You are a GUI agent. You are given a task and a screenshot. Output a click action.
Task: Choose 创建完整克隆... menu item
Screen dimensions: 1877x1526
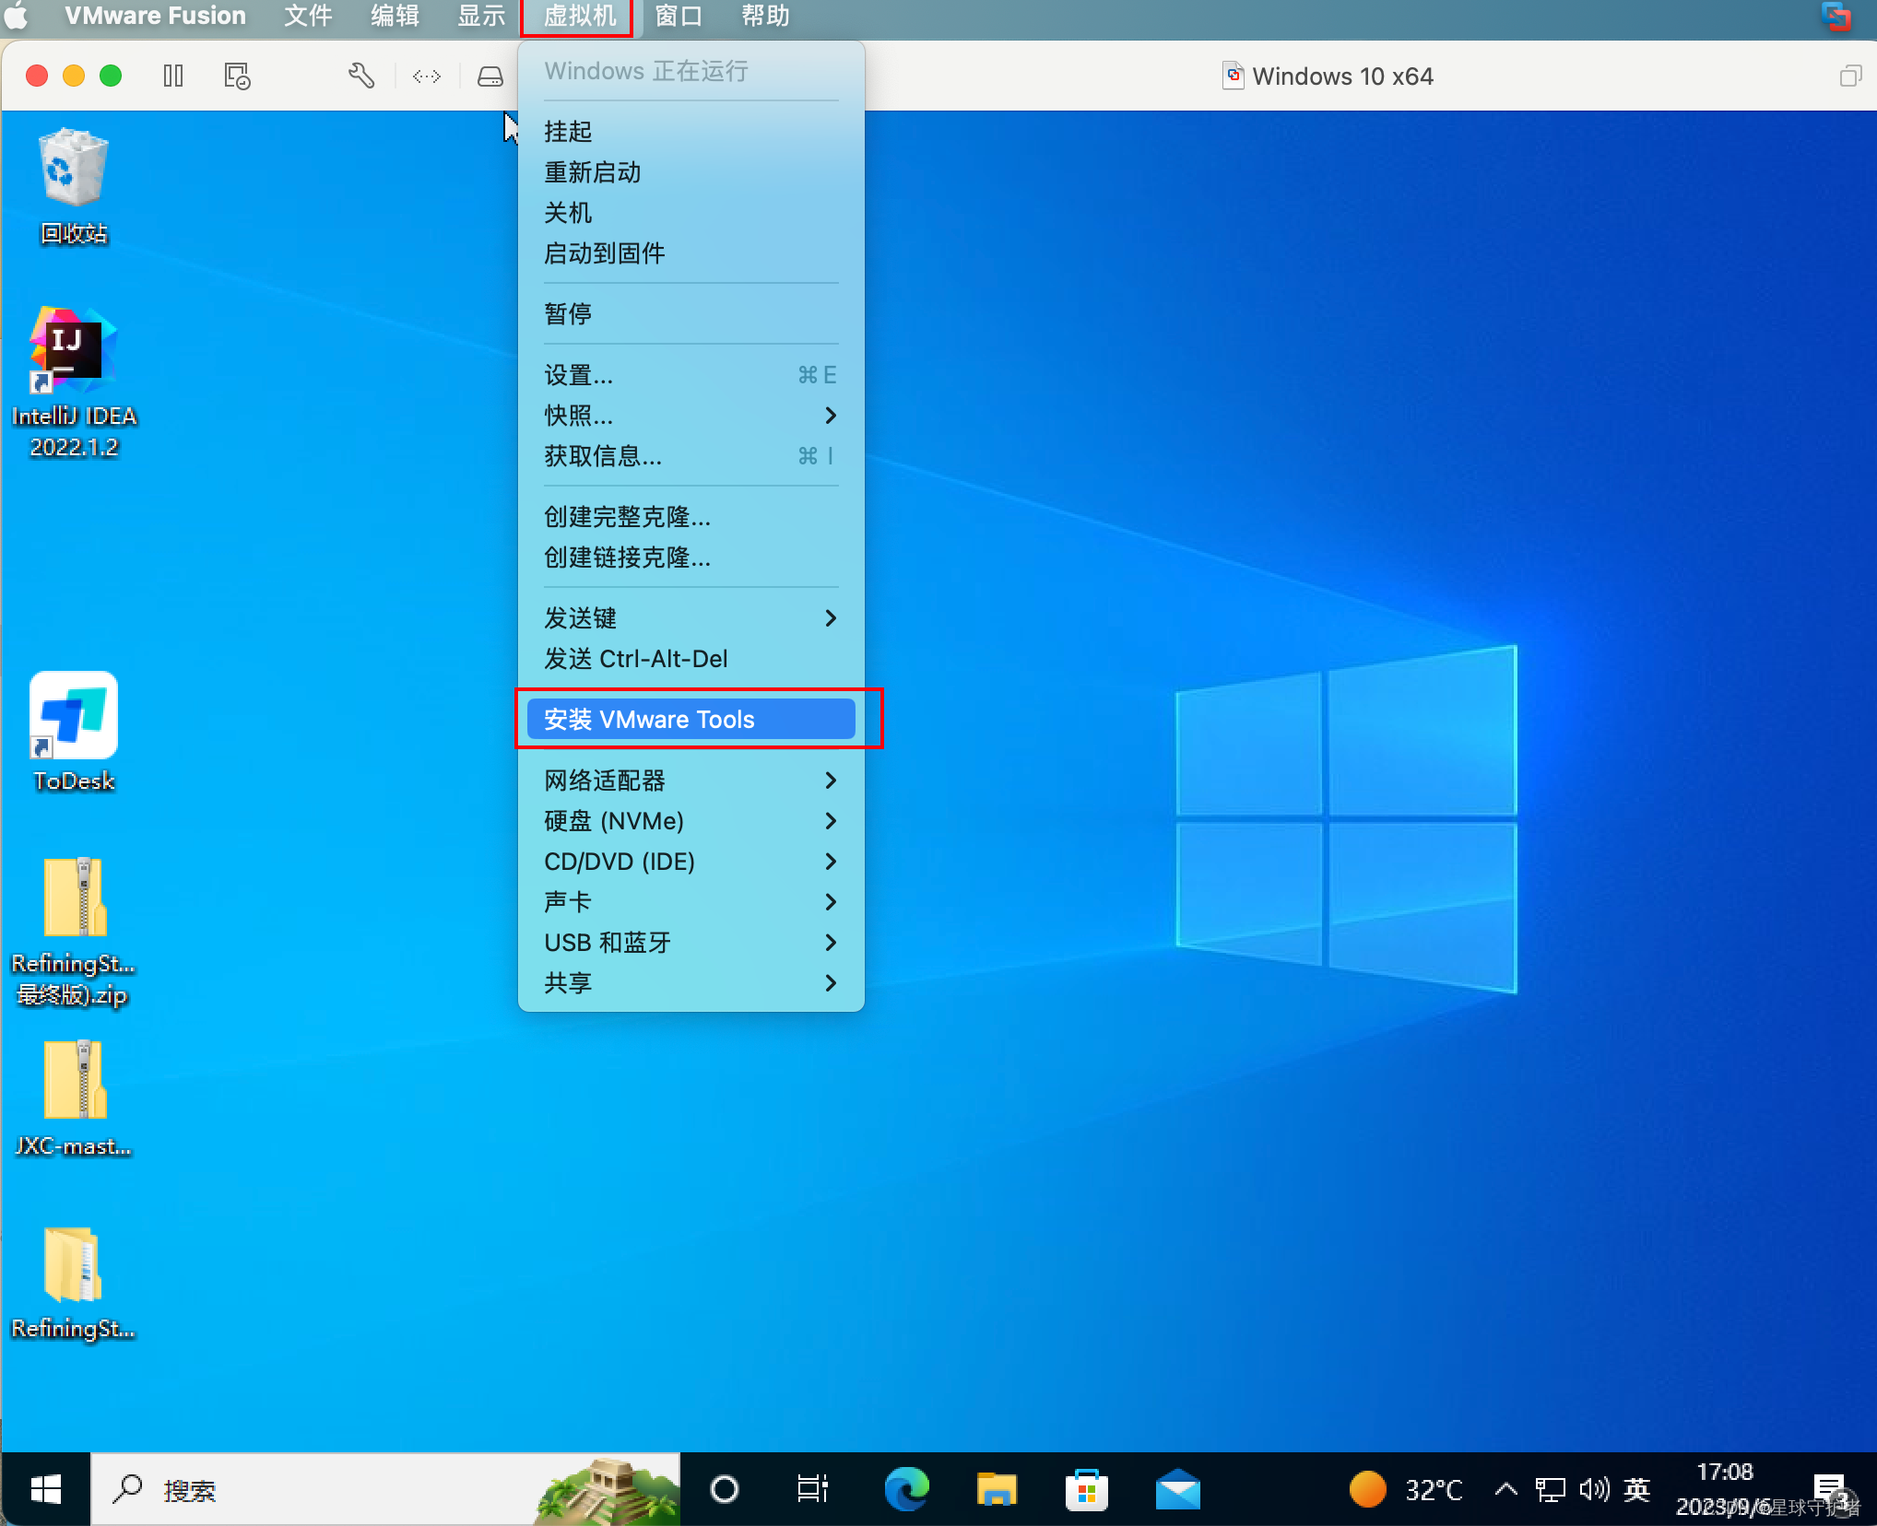tap(691, 517)
